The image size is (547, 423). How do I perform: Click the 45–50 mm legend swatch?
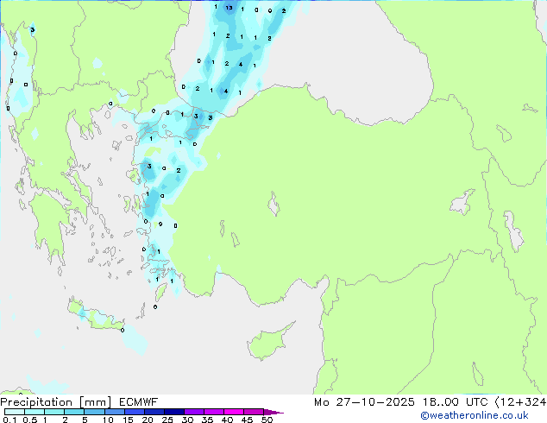tap(254, 412)
